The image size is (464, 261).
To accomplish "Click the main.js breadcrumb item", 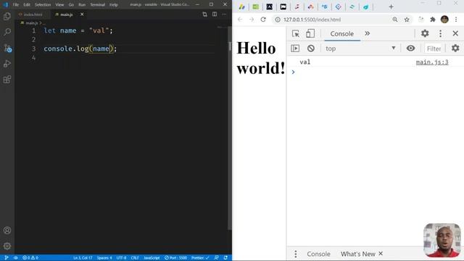I will click(x=31, y=22).
